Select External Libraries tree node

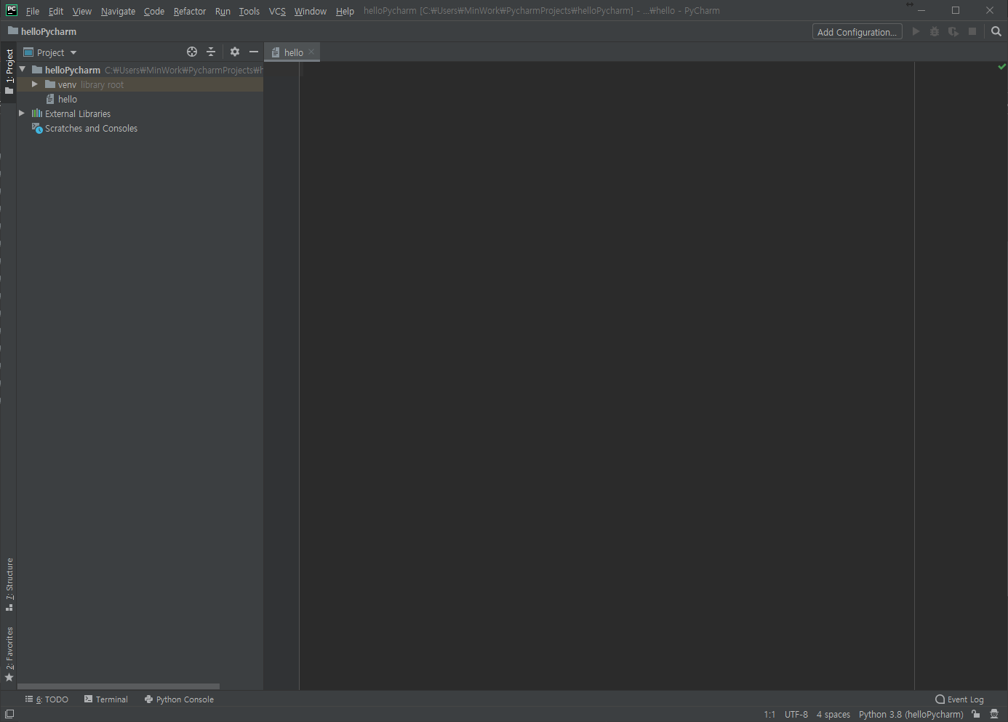pyautogui.click(x=78, y=113)
